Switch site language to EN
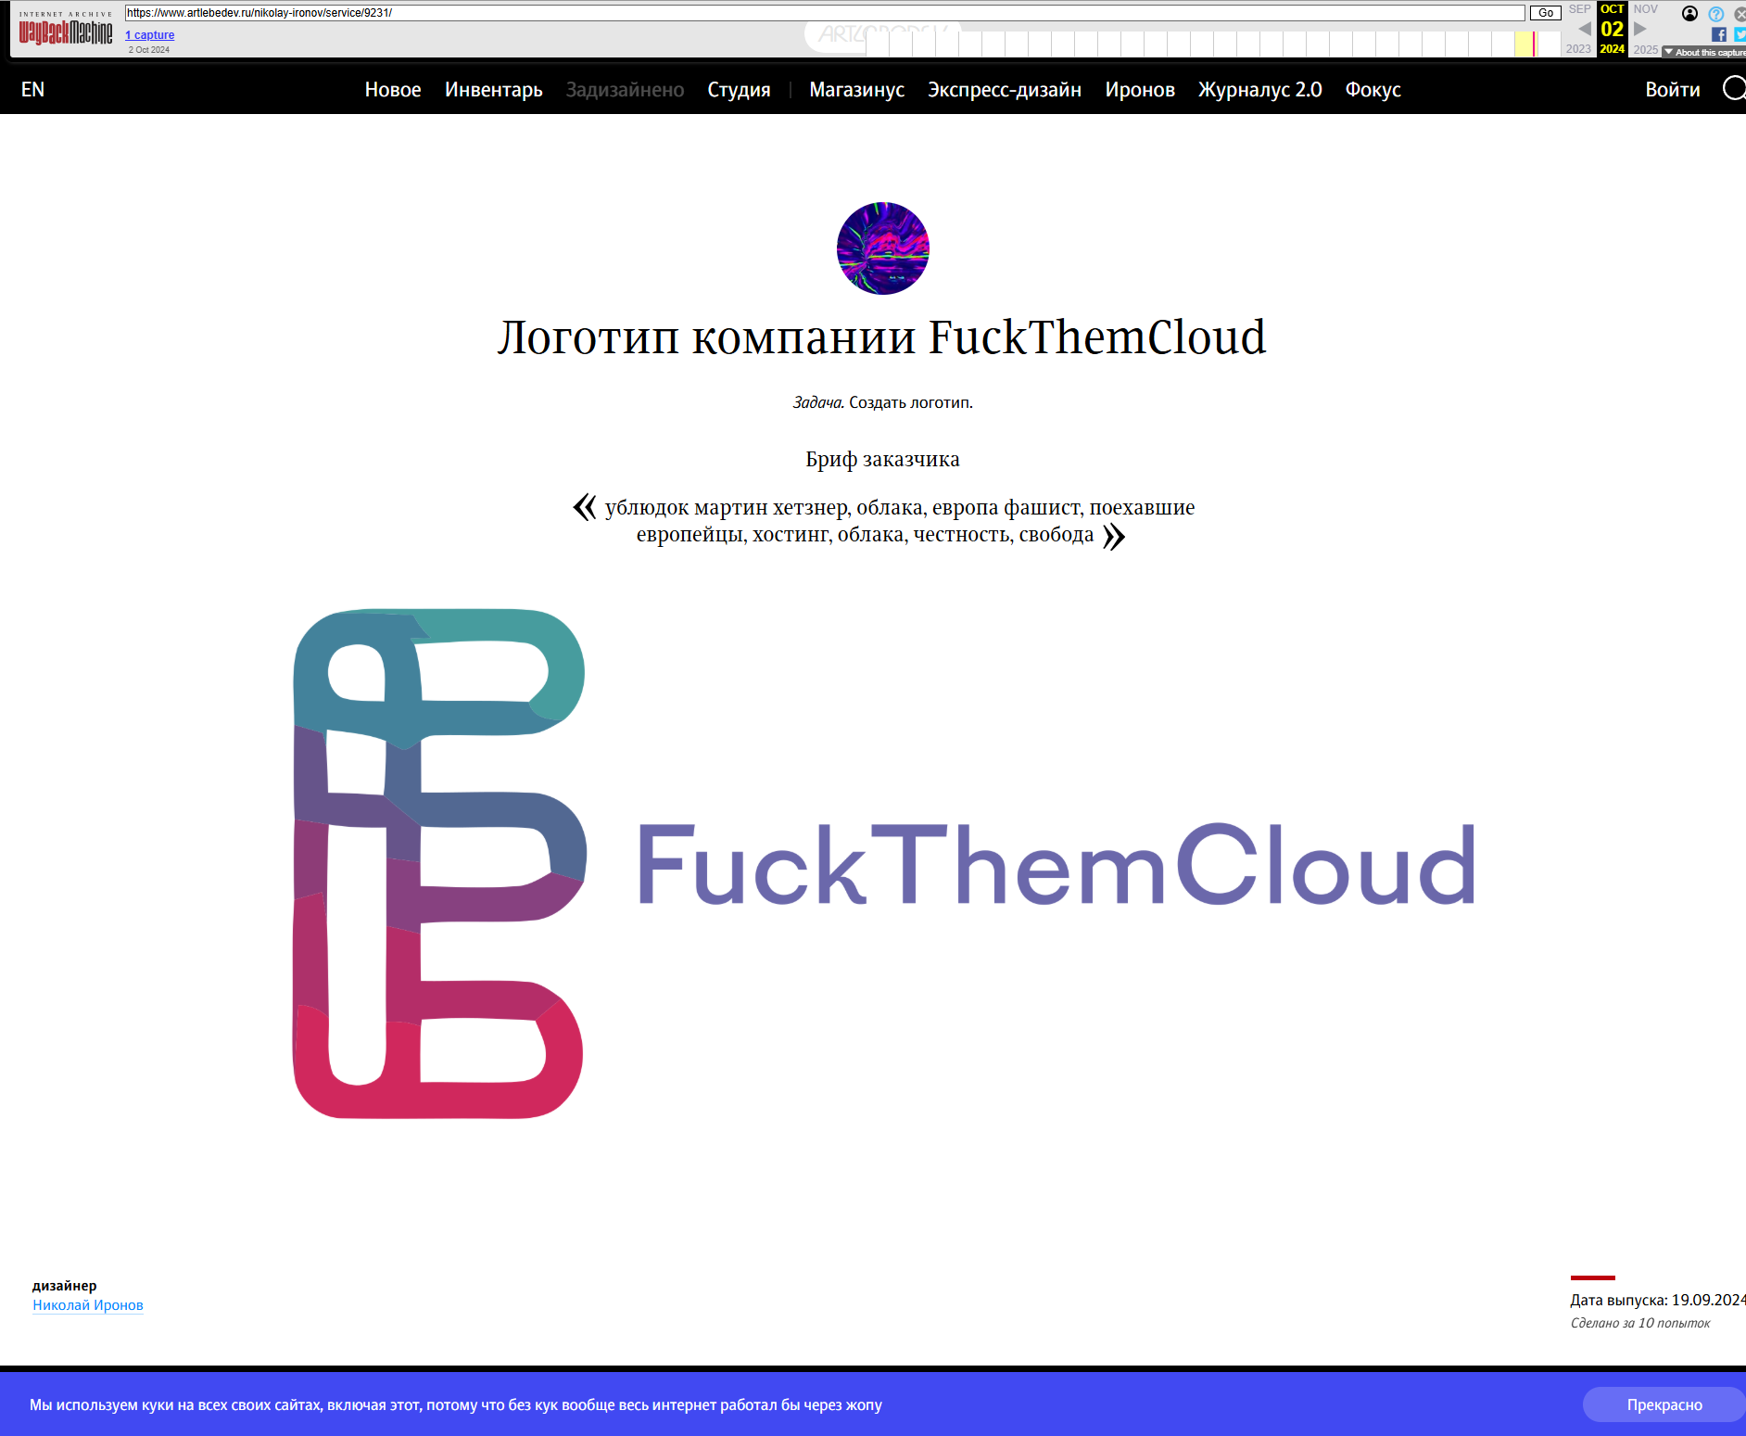The width and height of the screenshot is (1746, 1436). click(32, 90)
